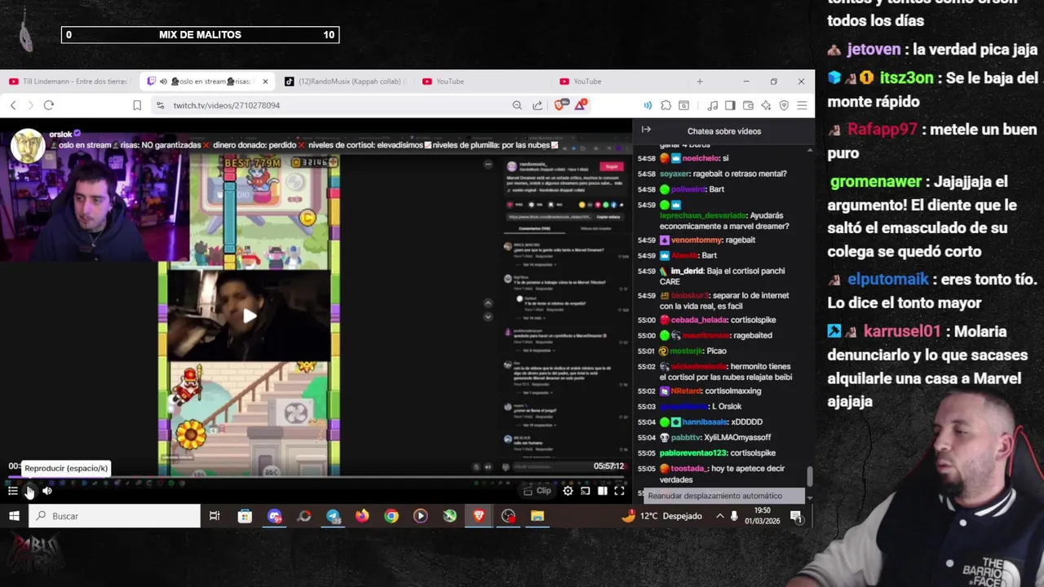Play the Twitch video

(x=29, y=491)
